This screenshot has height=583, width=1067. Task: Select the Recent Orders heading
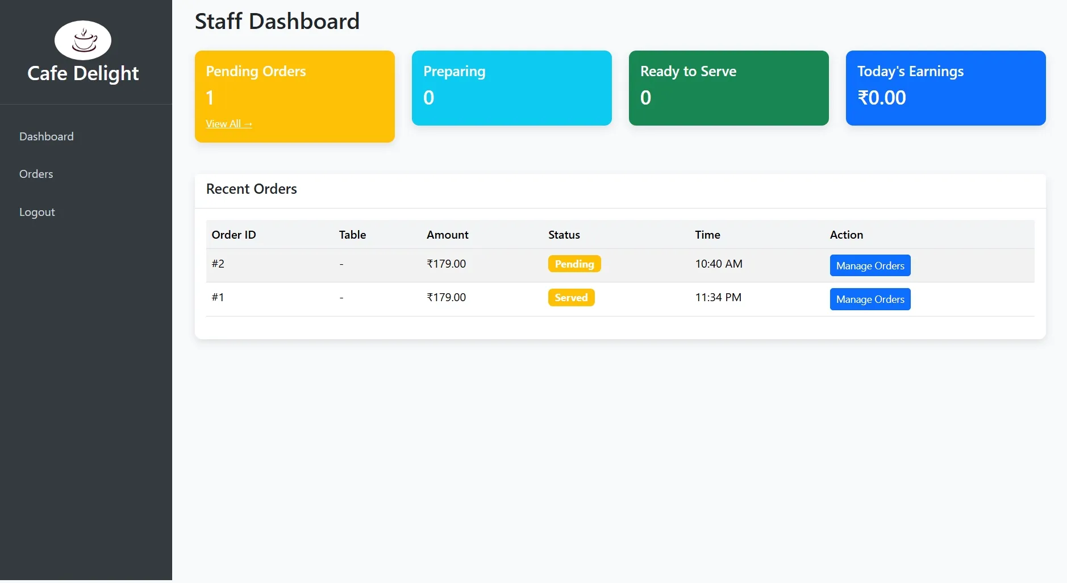tap(251, 189)
